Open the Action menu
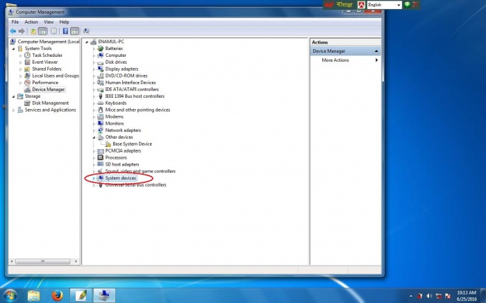Screen dimensions: 486x303 click(x=31, y=22)
